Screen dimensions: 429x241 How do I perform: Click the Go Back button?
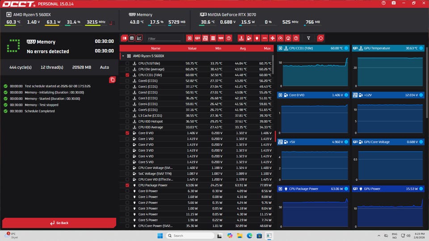click(x=59, y=223)
